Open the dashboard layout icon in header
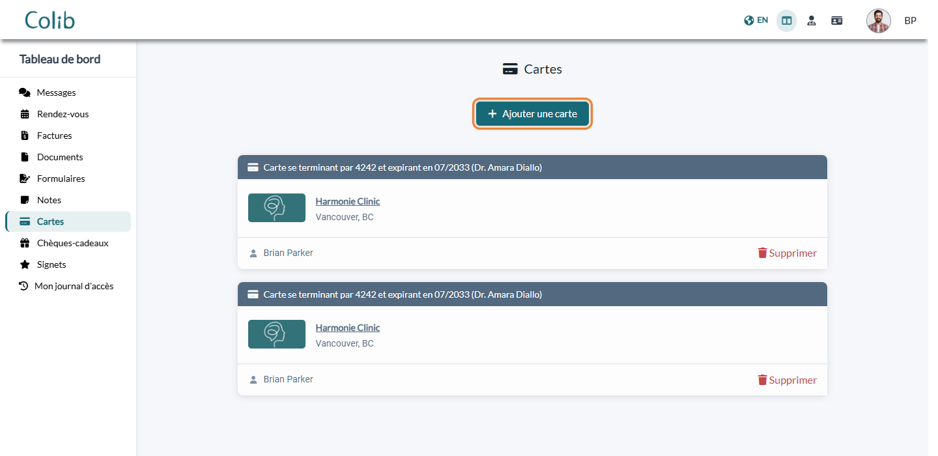 pyautogui.click(x=787, y=21)
